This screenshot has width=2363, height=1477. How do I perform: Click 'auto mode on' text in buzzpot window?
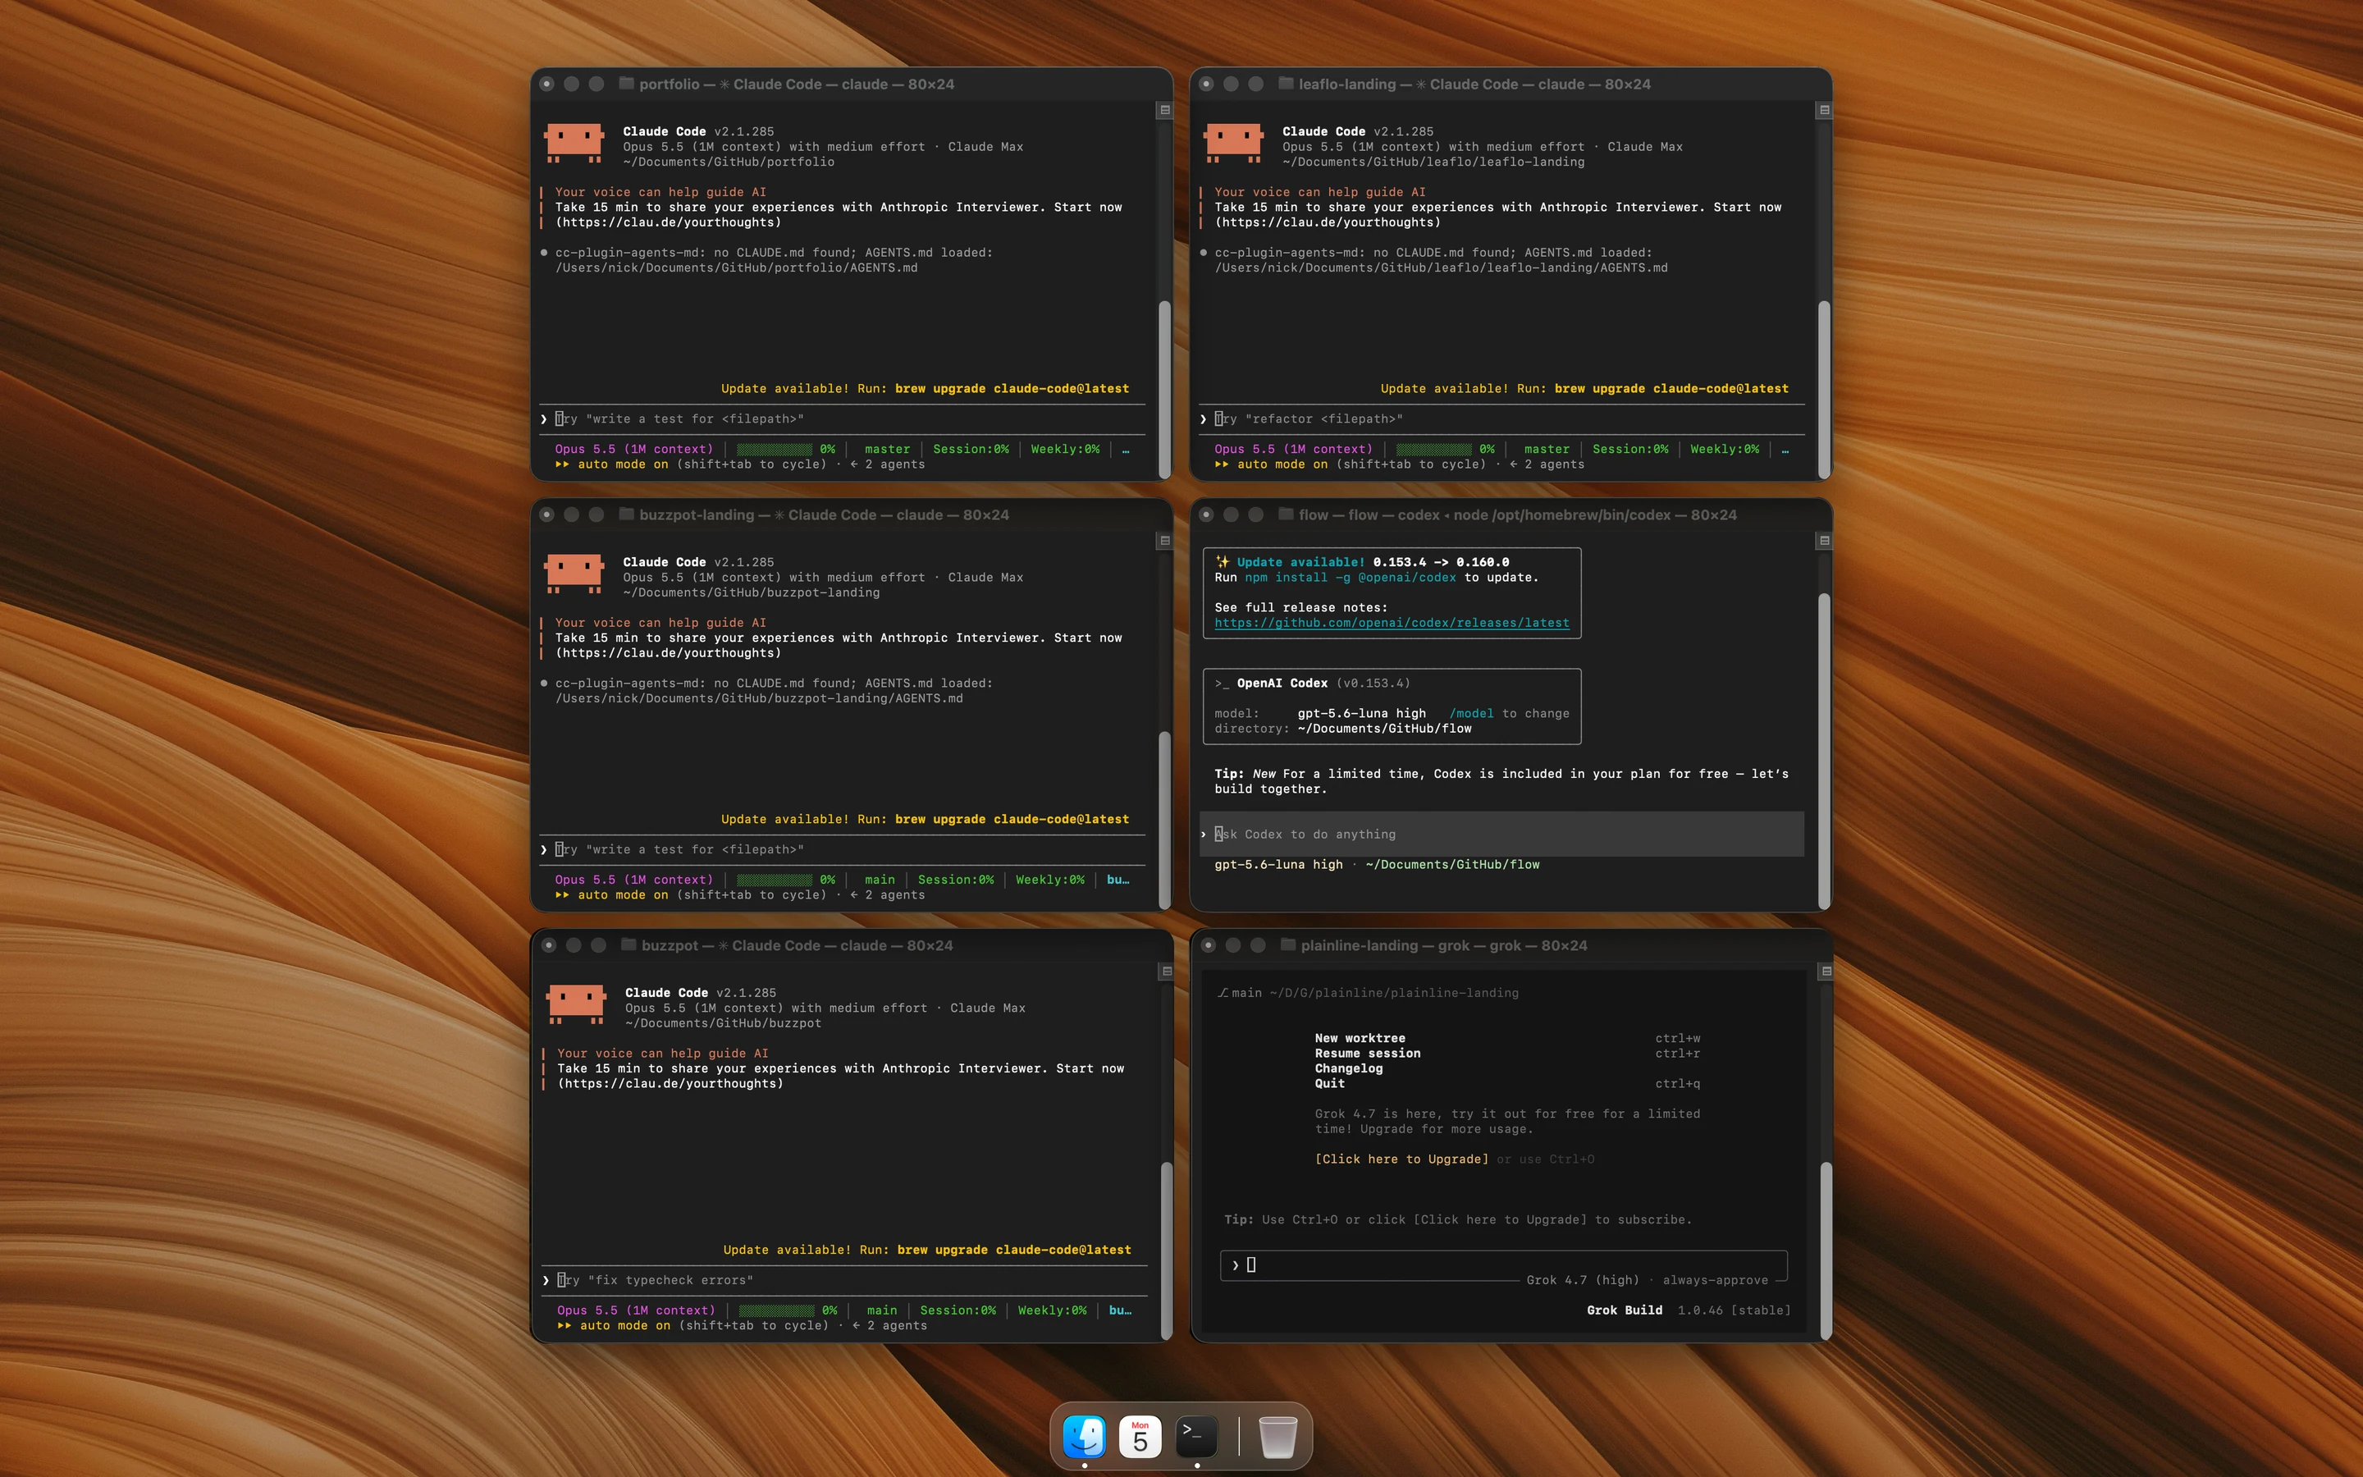click(625, 1325)
